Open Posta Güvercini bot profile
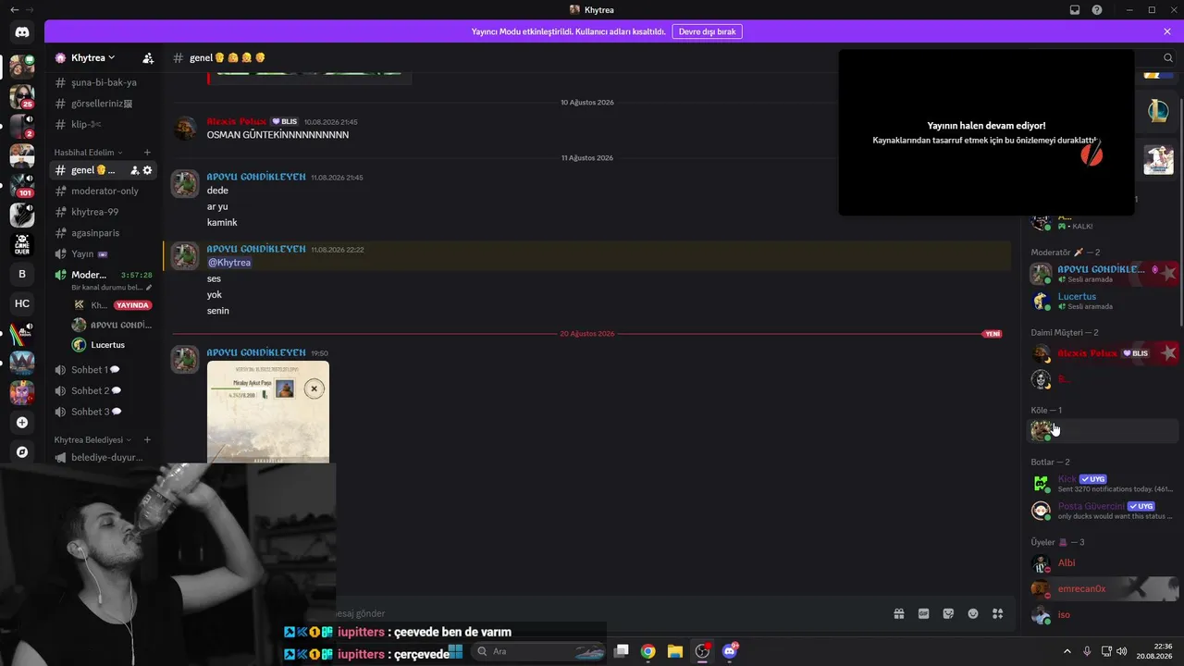This screenshot has height=666, width=1184. (1104, 511)
